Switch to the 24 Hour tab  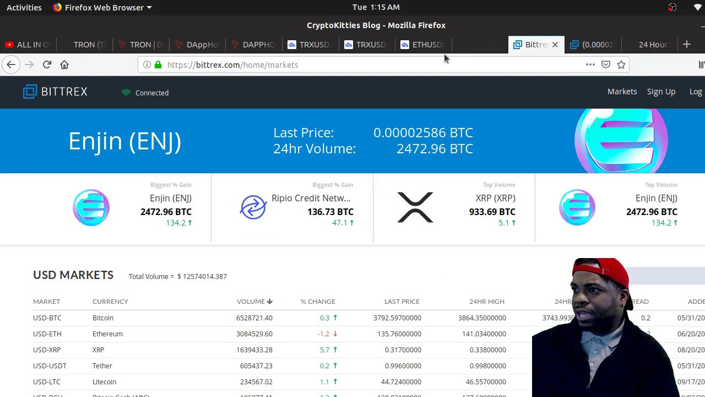pos(650,45)
